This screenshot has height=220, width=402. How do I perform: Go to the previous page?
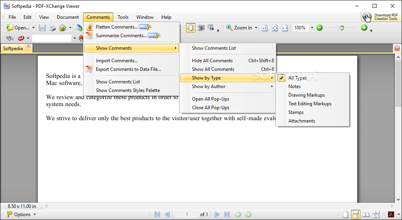[167, 215]
